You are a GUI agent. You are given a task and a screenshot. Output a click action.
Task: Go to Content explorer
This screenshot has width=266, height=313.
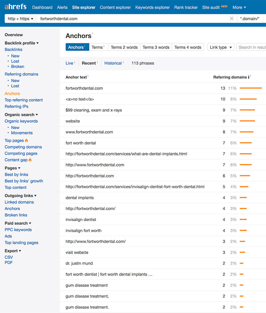(115, 7)
